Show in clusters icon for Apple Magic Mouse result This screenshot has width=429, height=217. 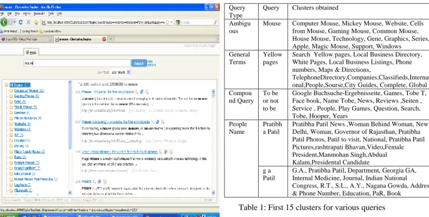pyautogui.click(x=161, y=152)
